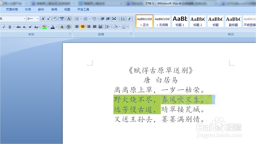Click the author line 唐 白居易
Viewport: 256px width, 144px height.
pyautogui.click(x=161, y=80)
